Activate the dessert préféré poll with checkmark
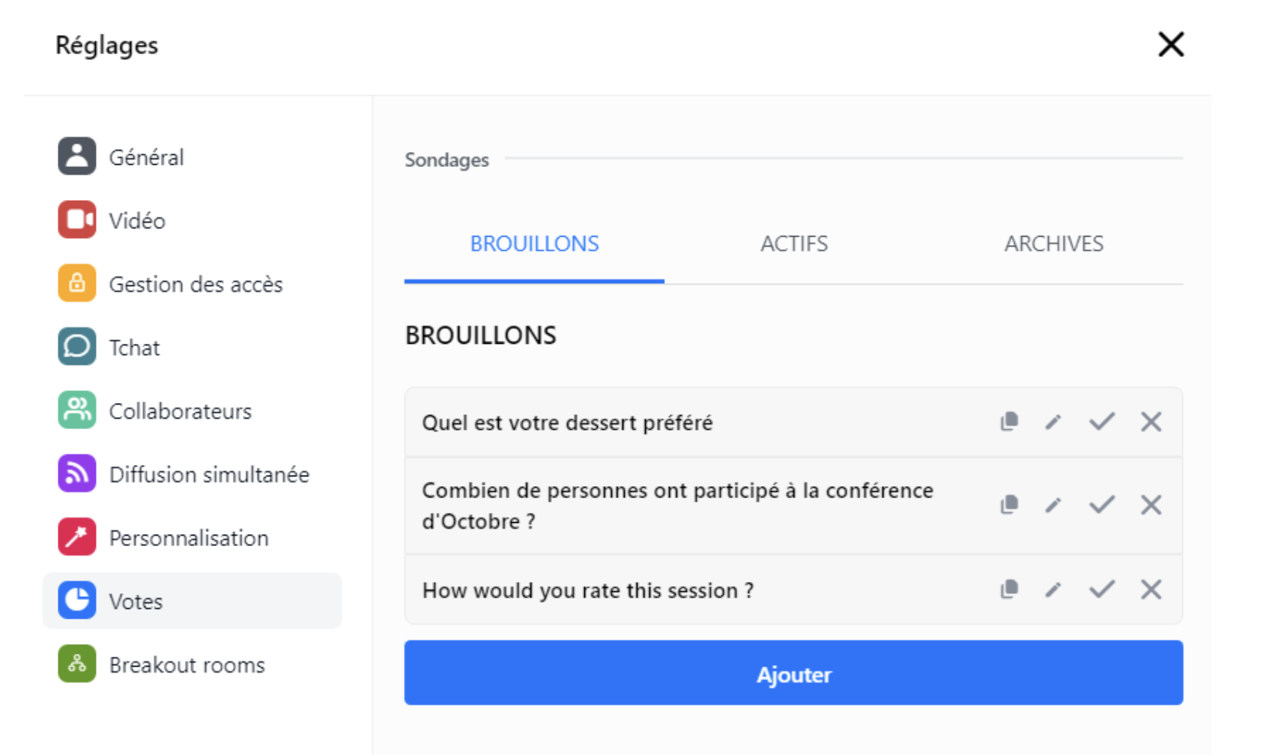This screenshot has height=755, width=1287. (1102, 422)
